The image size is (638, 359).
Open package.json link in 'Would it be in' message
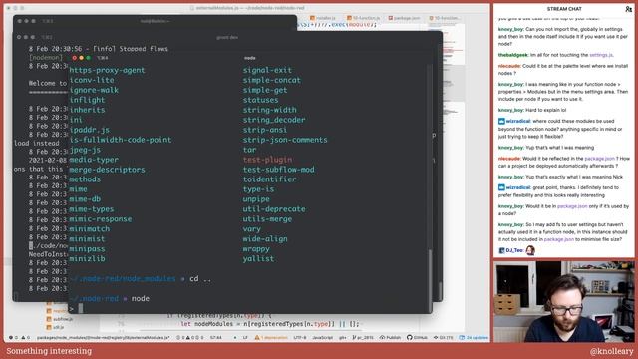click(572, 206)
